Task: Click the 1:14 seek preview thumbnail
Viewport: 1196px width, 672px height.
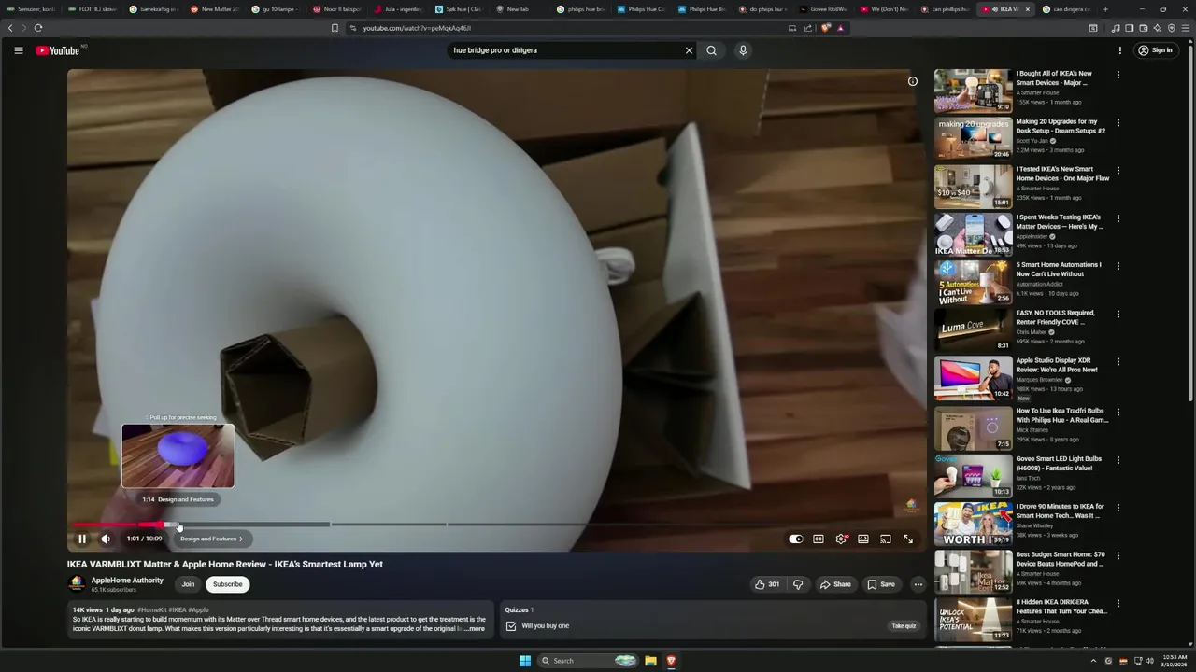Action: click(178, 456)
